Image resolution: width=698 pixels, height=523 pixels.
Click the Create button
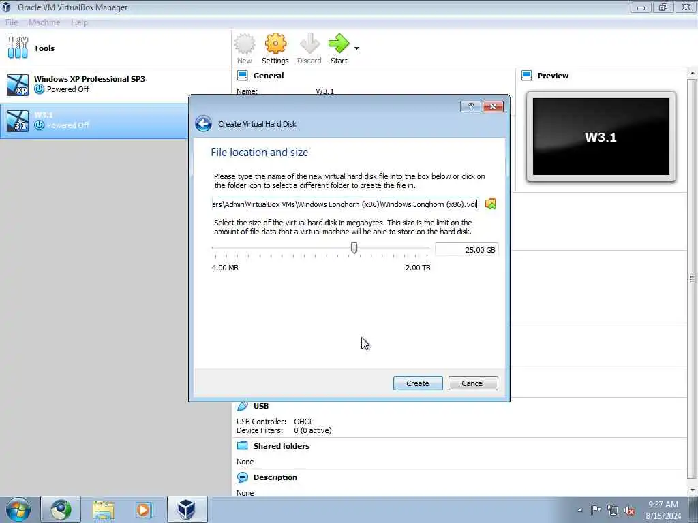418,383
